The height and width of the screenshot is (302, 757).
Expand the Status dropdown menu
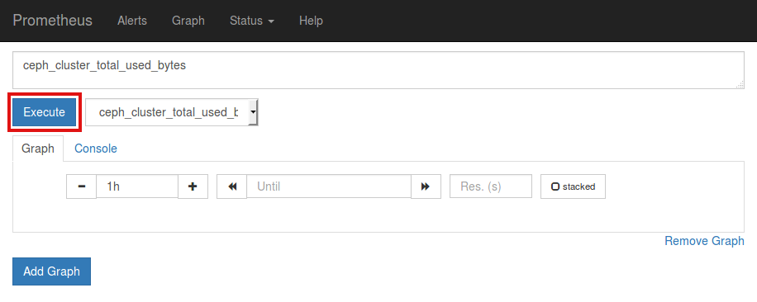point(252,21)
